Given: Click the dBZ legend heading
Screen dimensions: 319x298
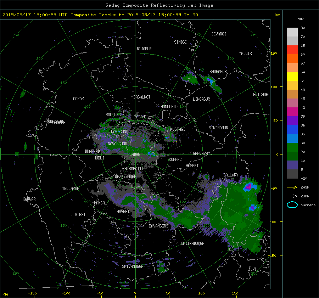Looking at the screenshot, I should [x=301, y=19].
